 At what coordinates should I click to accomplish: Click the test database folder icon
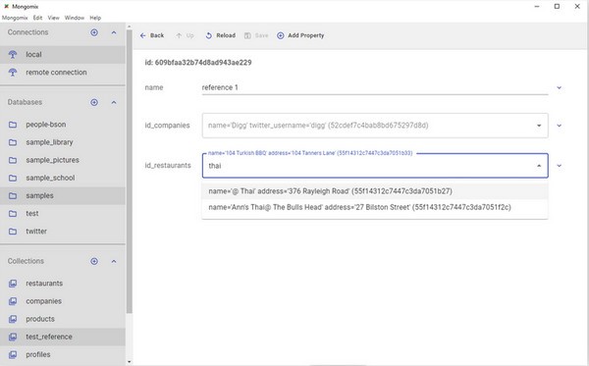tap(13, 214)
